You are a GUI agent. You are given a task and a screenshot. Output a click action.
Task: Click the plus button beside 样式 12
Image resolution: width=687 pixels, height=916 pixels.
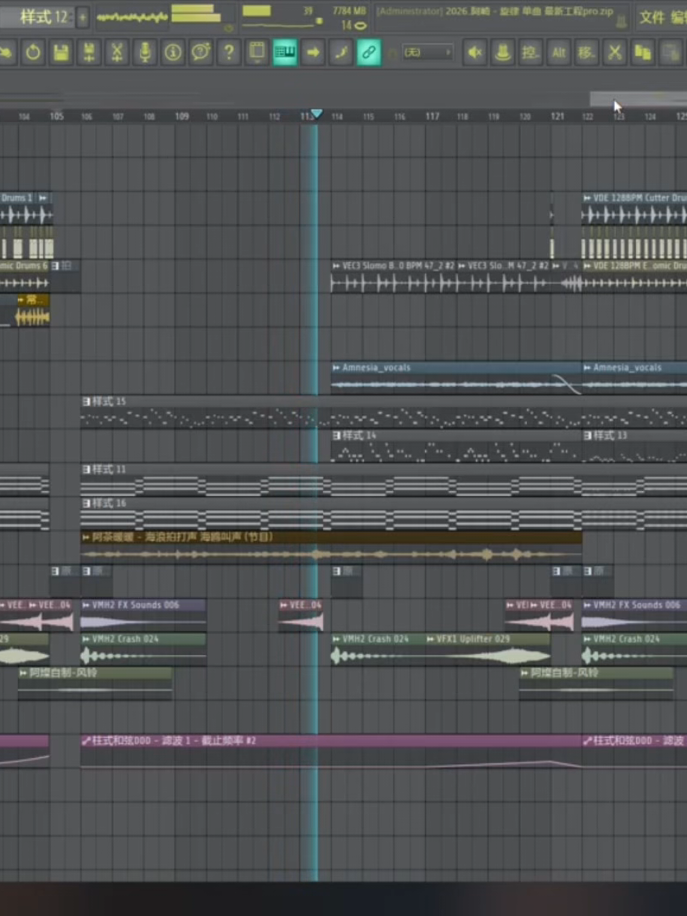82,17
